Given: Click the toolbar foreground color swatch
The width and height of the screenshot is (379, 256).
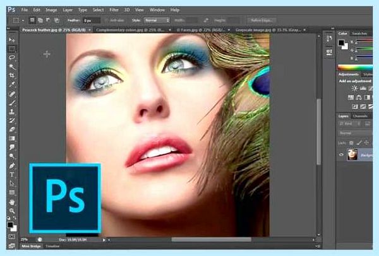Looking at the screenshot, I should point(10,224).
